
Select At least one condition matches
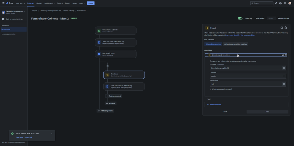(235, 44)
